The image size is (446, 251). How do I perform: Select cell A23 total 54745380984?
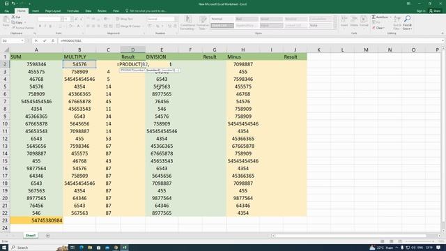[36, 220]
